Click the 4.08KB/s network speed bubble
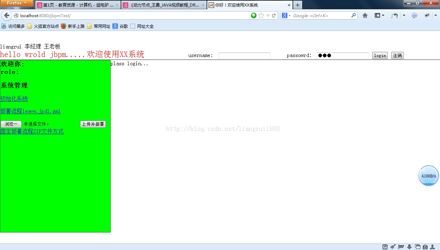 point(429,175)
